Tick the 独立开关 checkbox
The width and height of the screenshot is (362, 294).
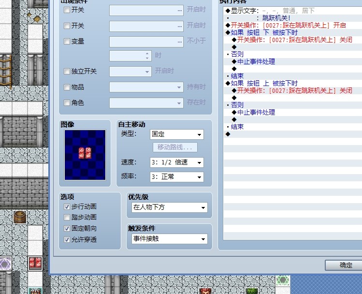click(67, 71)
